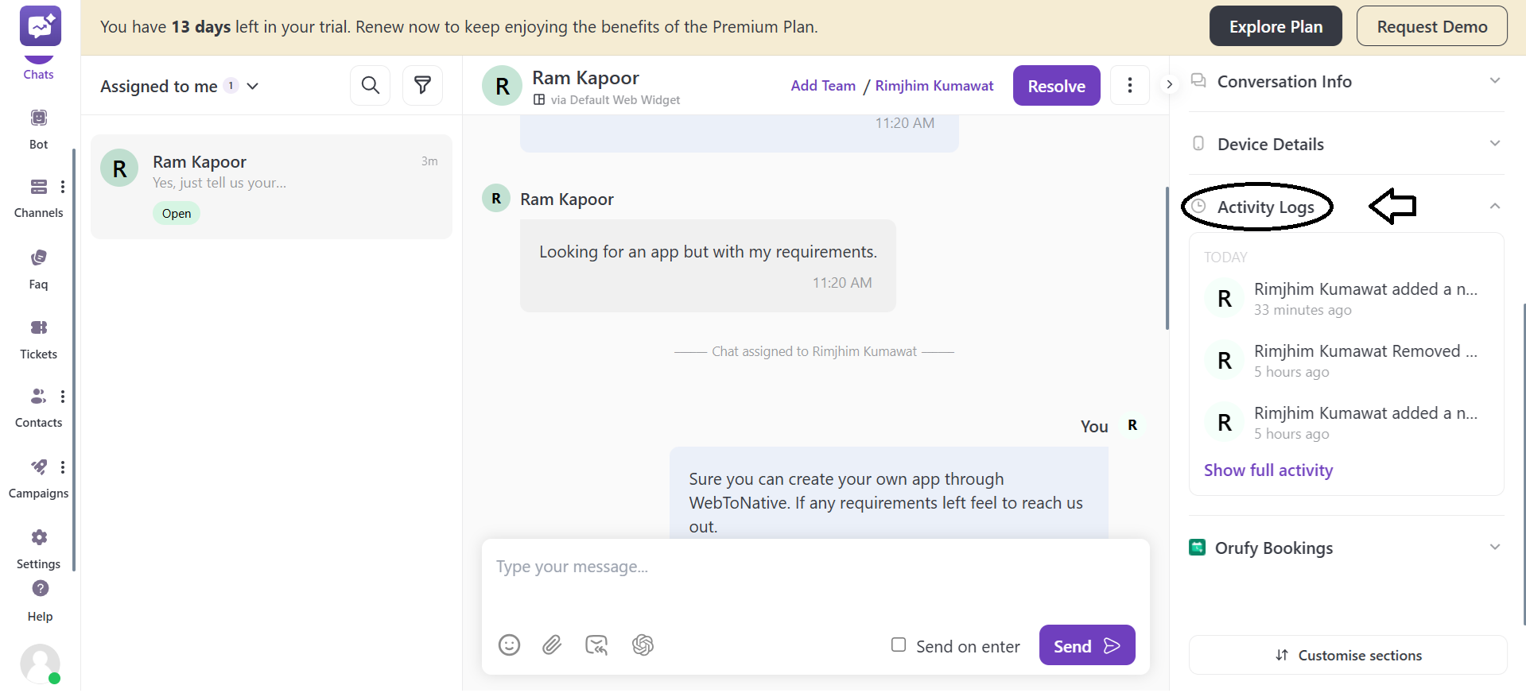The width and height of the screenshot is (1526, 693).
Task: Click the emoji picker icon
Action: (x=509, y=645)
